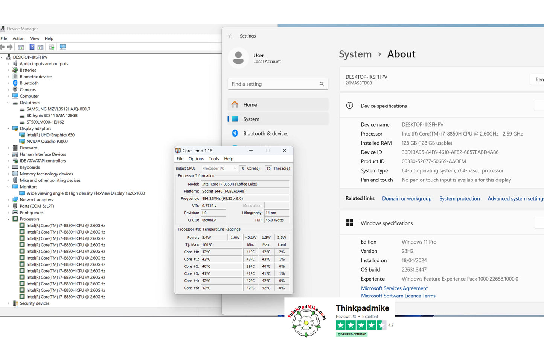This screenshot has height=341, width=544.
Task: Select the ST500LM000-1EJ162 disk drive
Action: pyautogui.click(x=45, y=122)
